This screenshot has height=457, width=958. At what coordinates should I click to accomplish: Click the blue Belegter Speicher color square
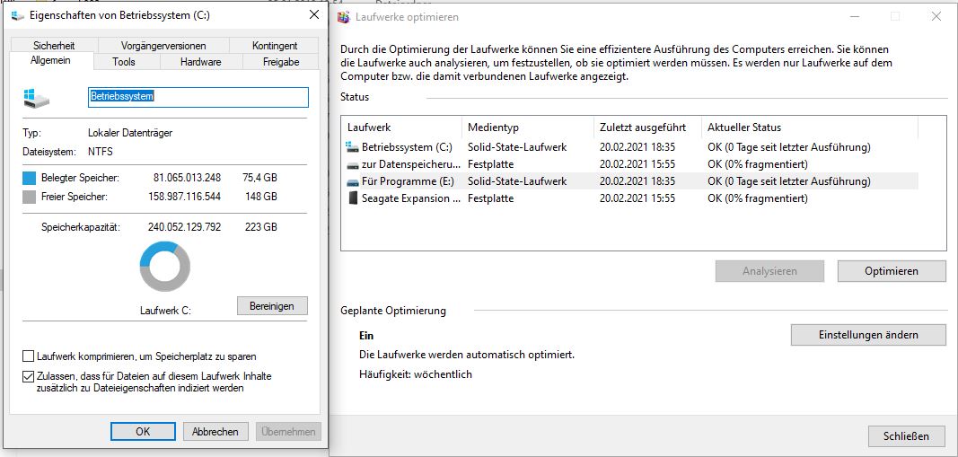coord(30,179)
